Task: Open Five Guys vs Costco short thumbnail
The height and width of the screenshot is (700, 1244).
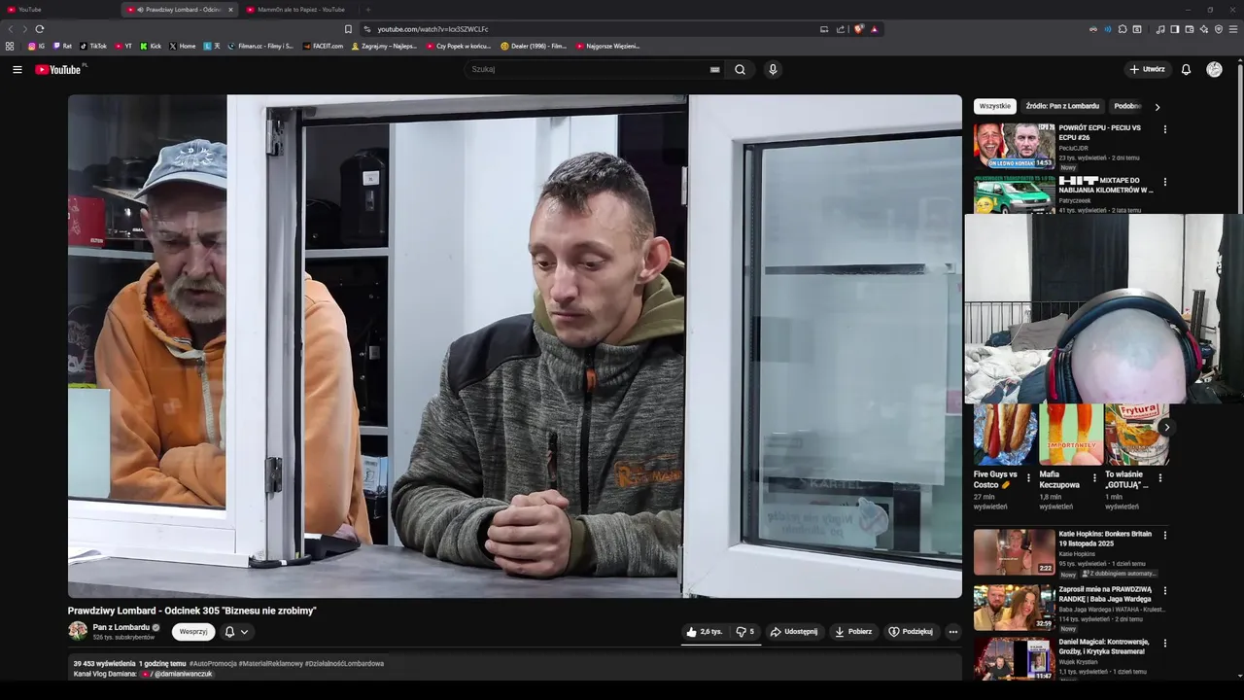Action: tap(1005, 435)
